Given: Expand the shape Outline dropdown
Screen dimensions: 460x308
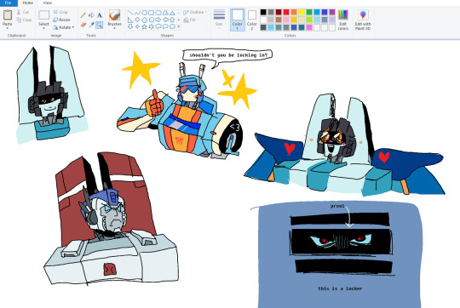Looking at the screenshot, I should click(195, 12).
